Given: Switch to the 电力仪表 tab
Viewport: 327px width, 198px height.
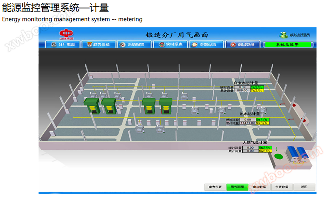Looking at the screenshot, I should 215,187.
